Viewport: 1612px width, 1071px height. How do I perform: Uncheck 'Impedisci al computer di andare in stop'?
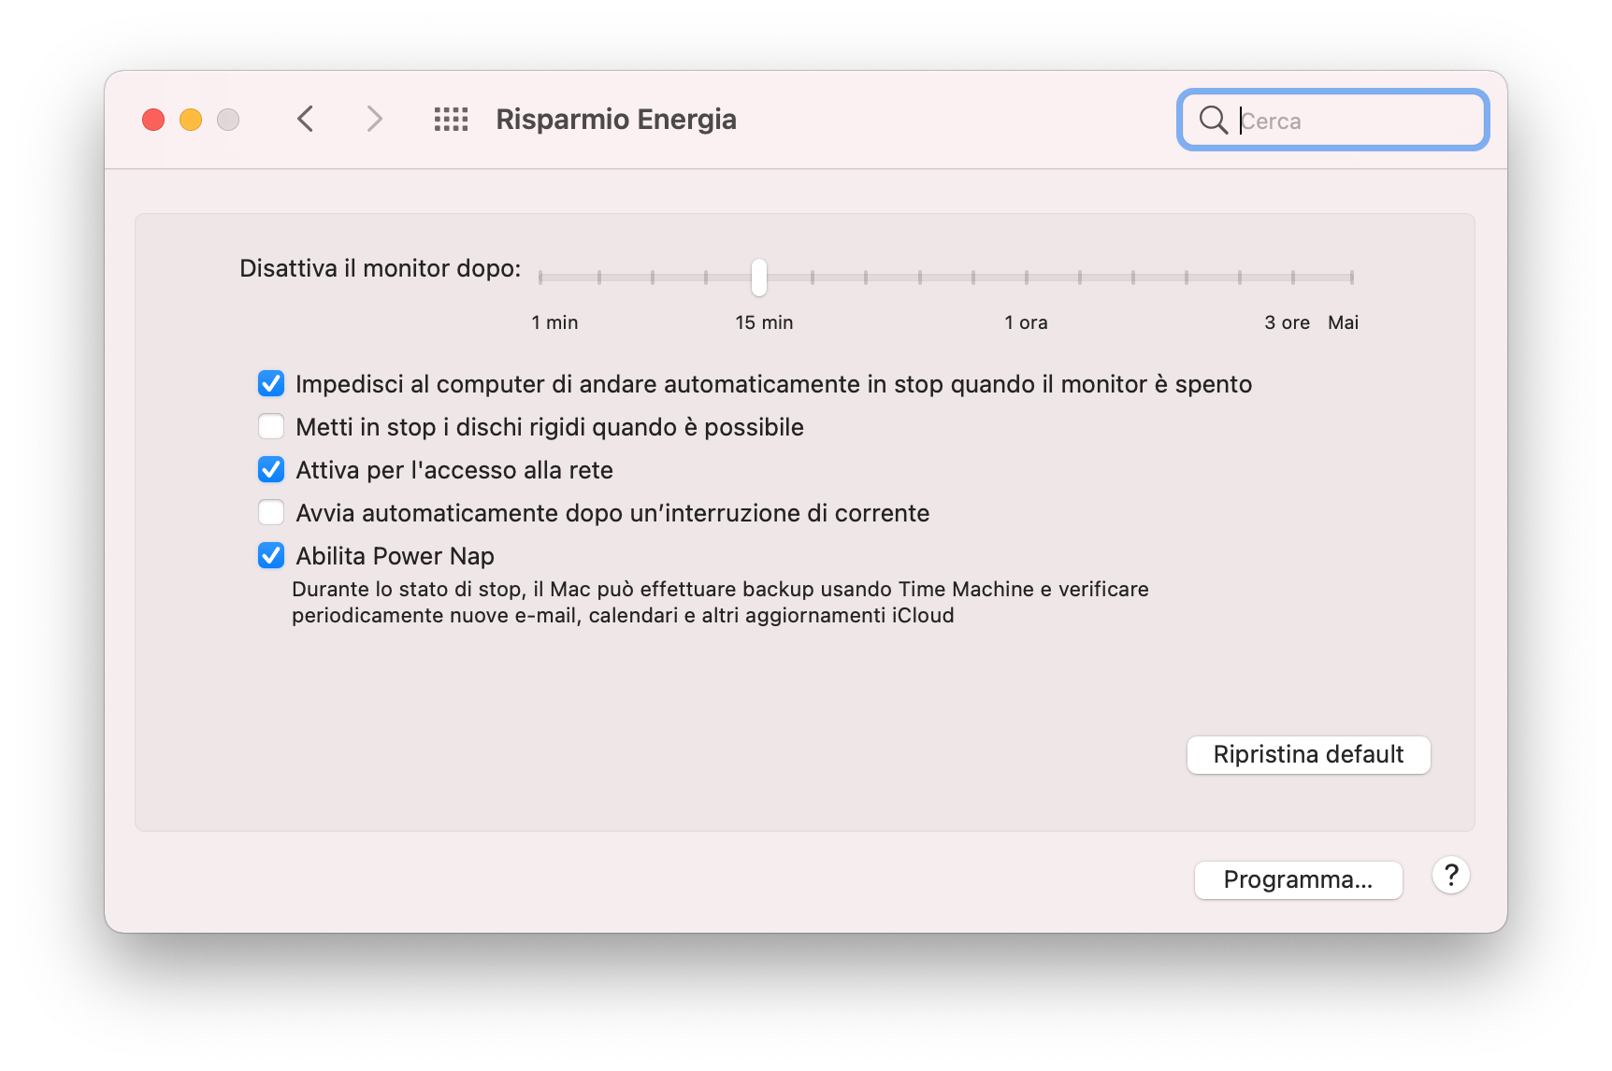(271, 384)
